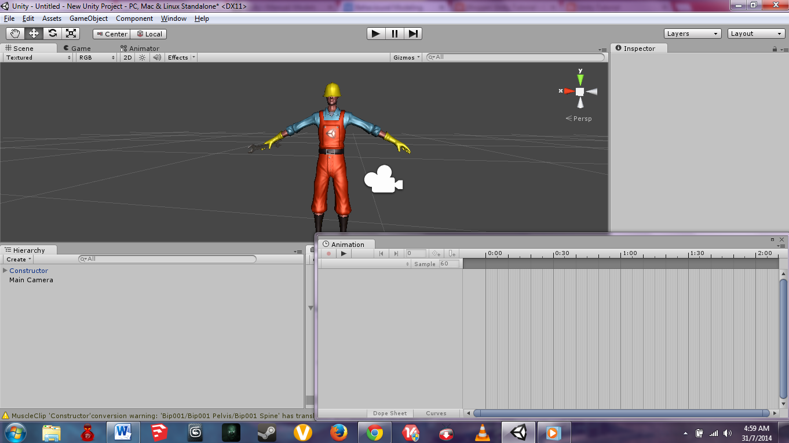Toggle scene audio
The width and height of the screenshot is (789, 443).
[155, 57]
